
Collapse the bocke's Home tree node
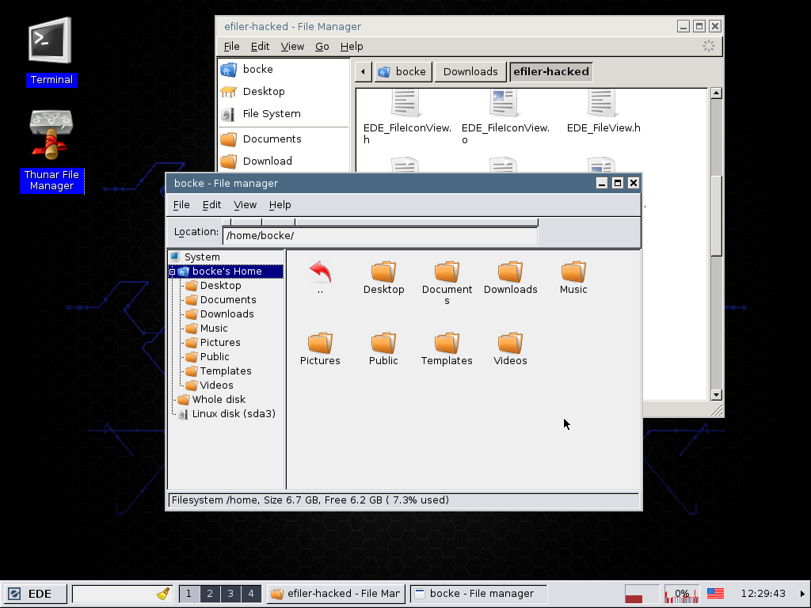(x=173, y=272)
